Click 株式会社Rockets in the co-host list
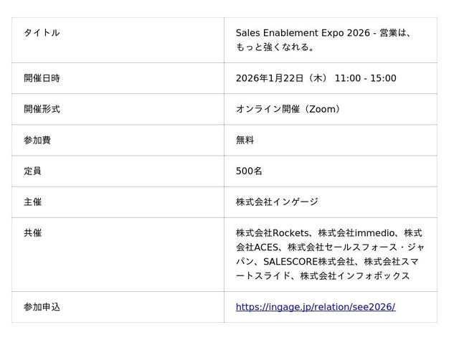459x340 pixels. coord(273,233)
